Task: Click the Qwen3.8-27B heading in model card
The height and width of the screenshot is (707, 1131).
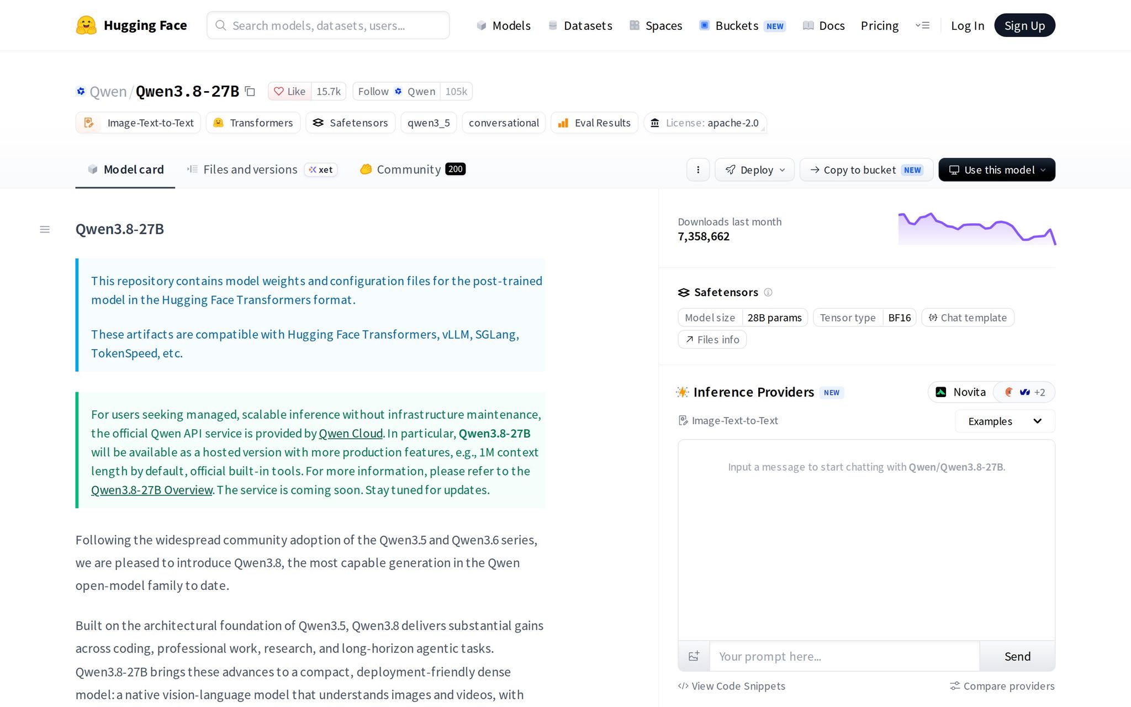Action: click(120, 229)
